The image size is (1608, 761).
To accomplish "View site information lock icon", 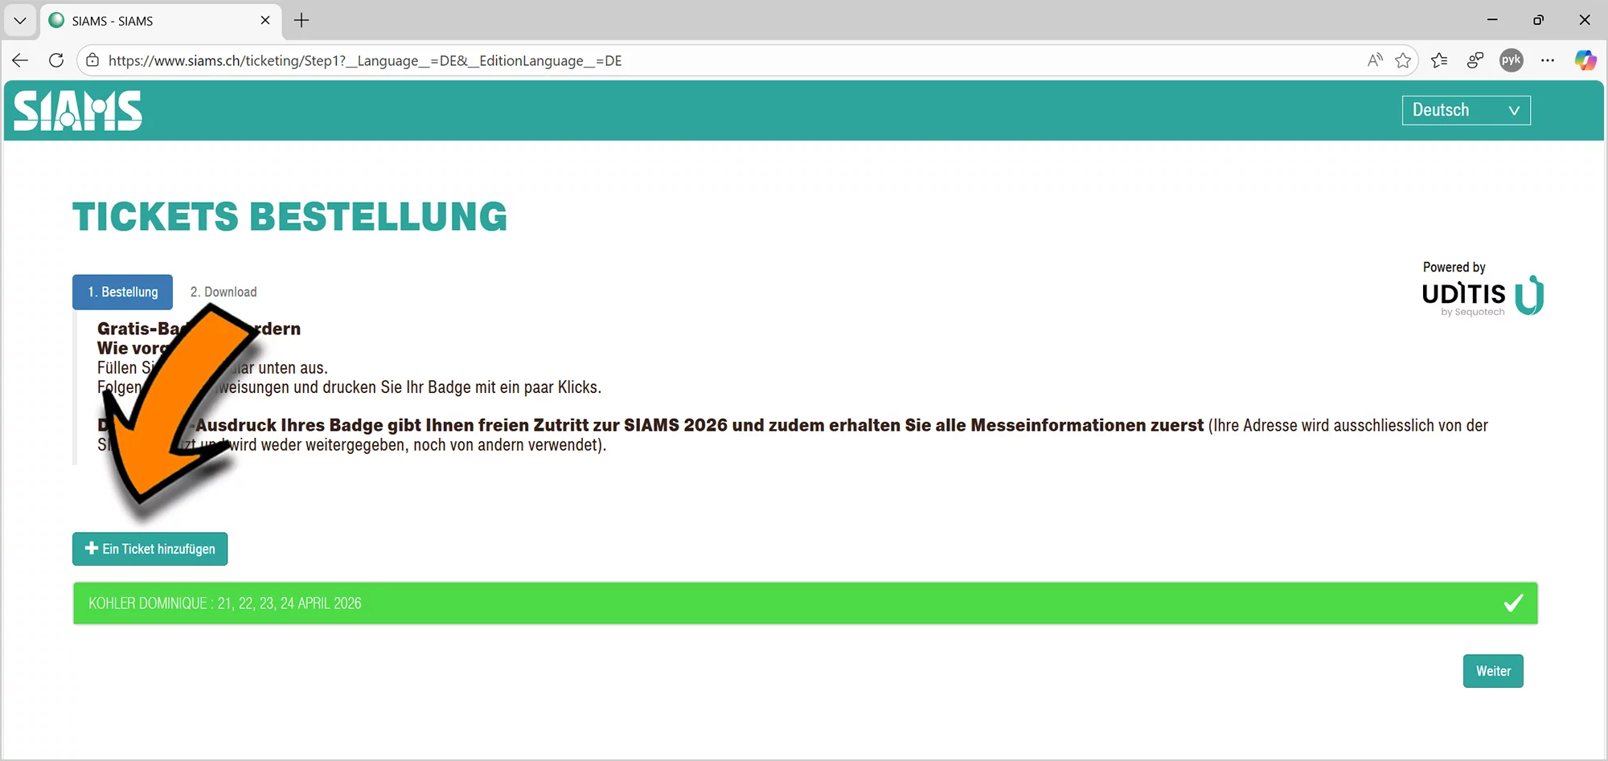I will [93, 60].
